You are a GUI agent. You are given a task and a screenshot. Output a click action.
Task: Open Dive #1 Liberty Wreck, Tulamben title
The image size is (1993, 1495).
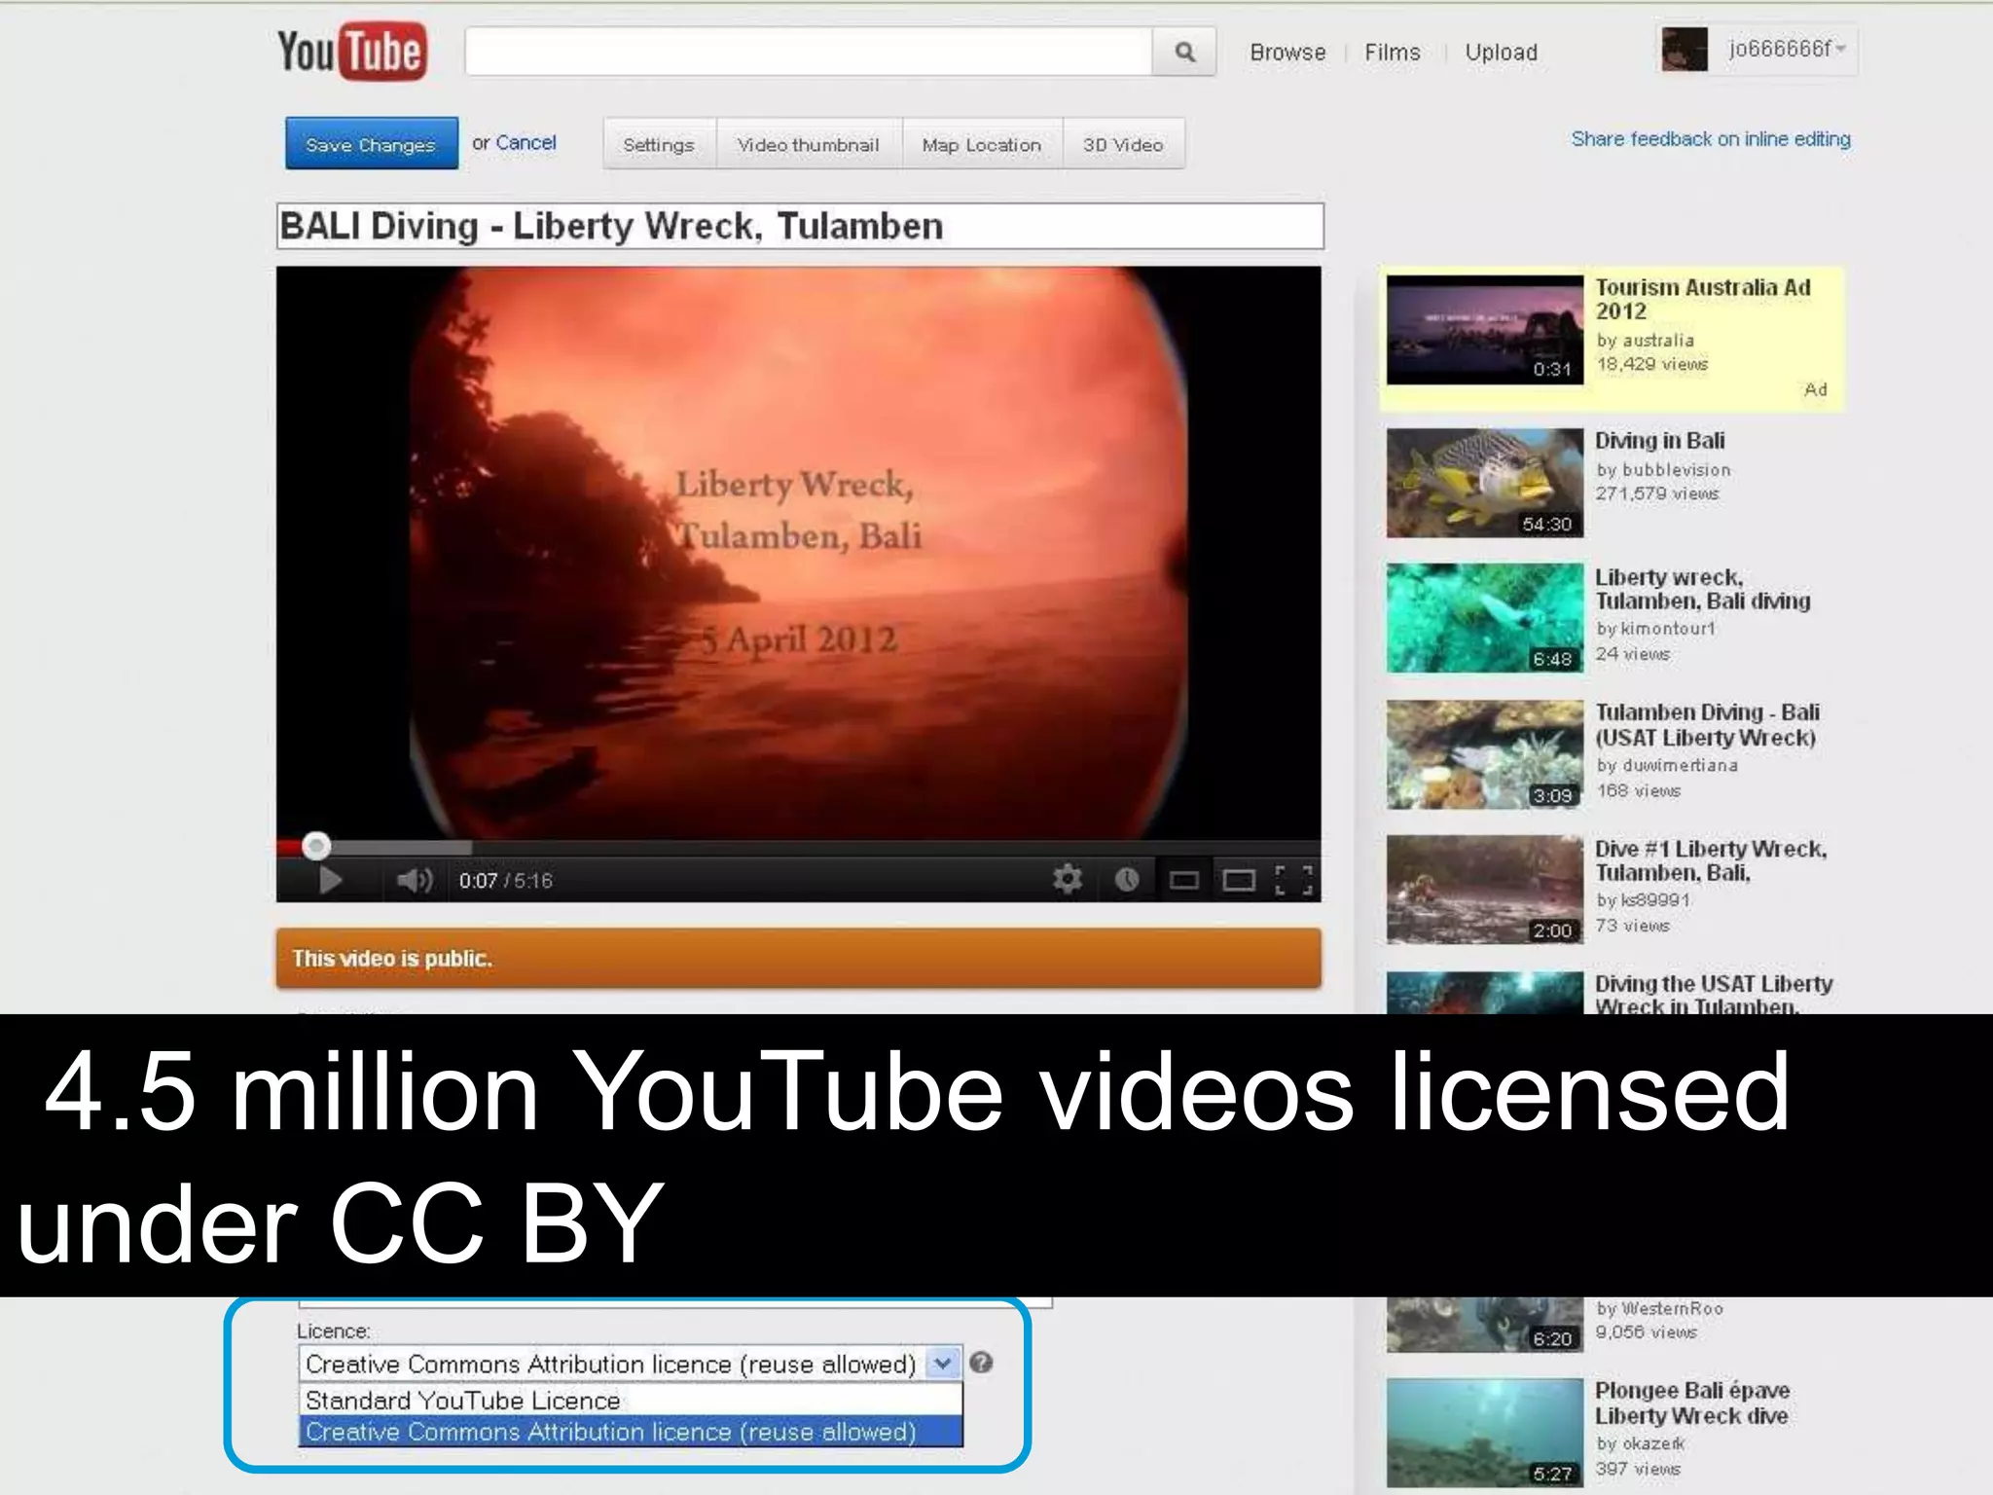click(x=1711, y=860)
